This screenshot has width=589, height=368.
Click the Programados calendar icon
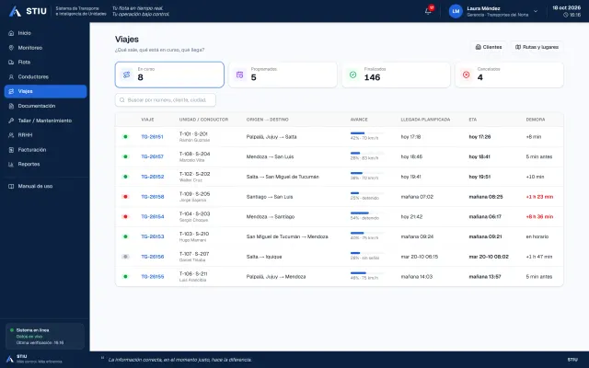click(239, 75)
